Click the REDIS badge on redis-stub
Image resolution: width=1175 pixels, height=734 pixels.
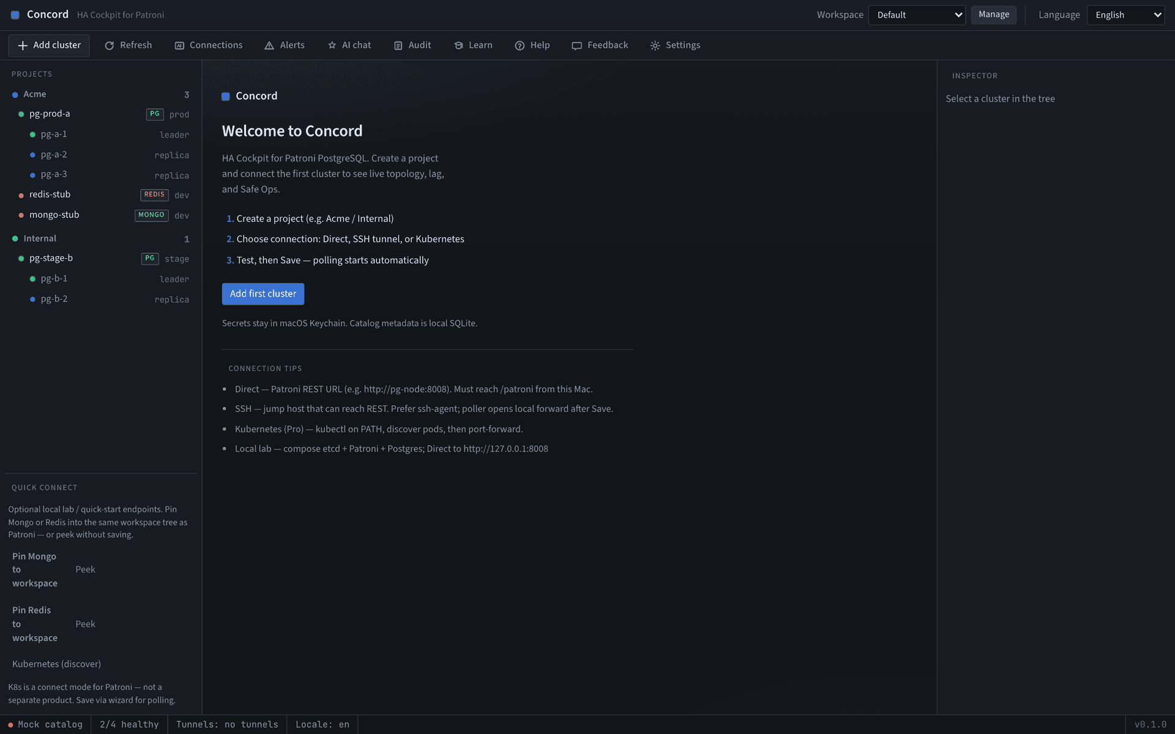[154, 195]
